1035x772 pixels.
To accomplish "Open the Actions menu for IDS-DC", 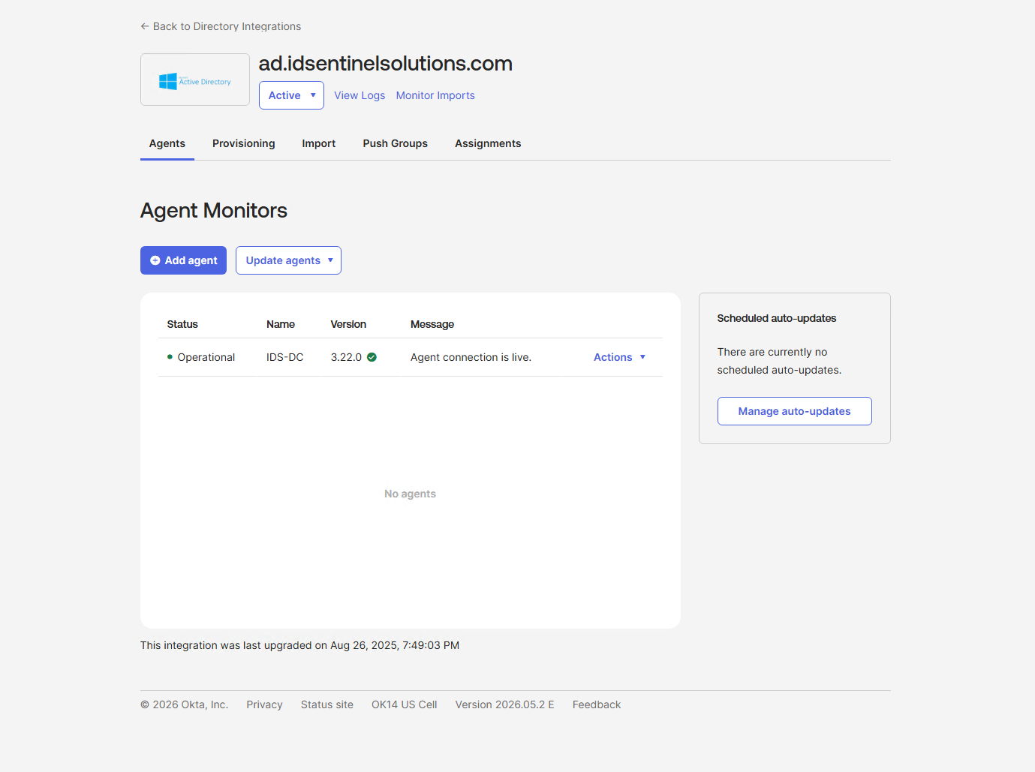I will [x=619, y=357].
